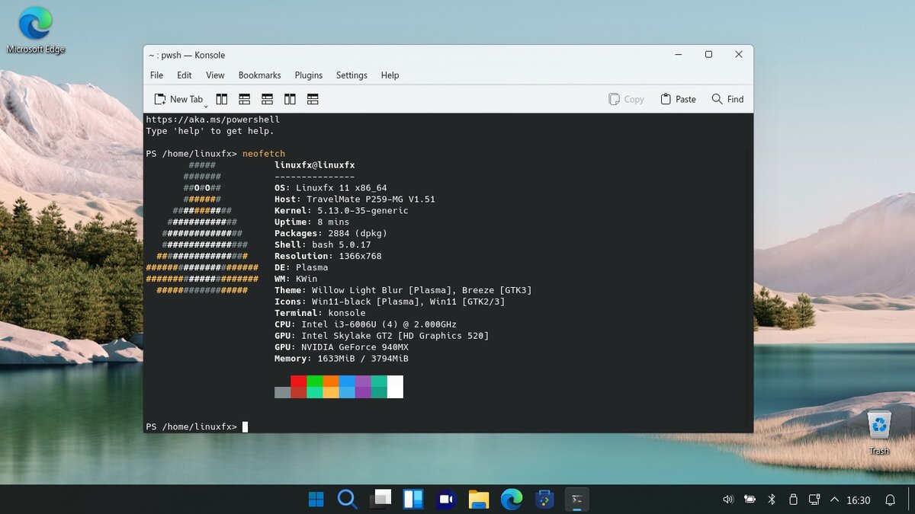Screen dimensions: 915x514
Task: Open the Plugins menu
Action: (309, 75)
